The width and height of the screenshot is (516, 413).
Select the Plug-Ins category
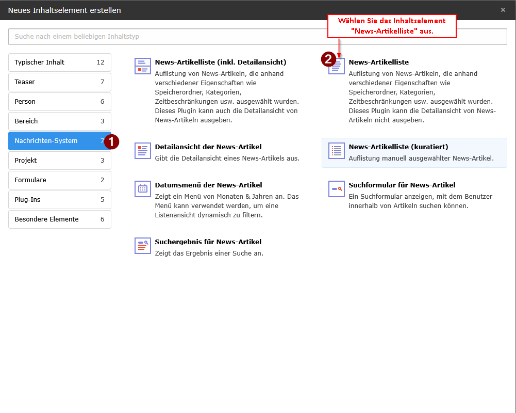57,199
